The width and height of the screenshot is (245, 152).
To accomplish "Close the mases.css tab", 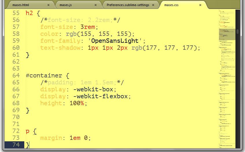I will click(200, 5).
